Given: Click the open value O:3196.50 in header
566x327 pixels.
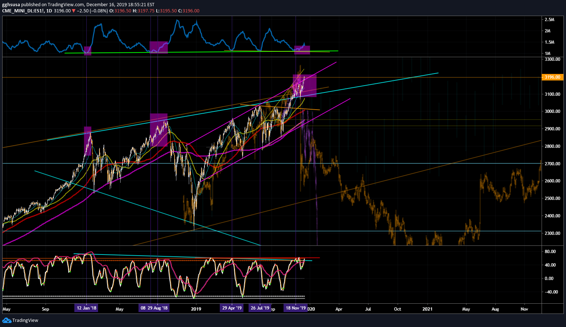Looking at the screenshot, I should [x=121, y=11].
